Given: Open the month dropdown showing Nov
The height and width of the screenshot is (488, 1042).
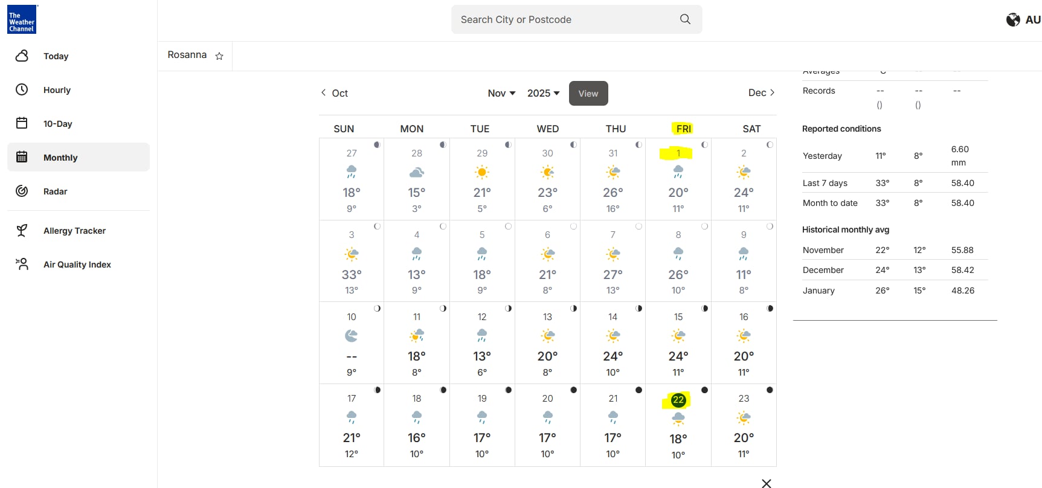Looking at the screenshot, I should pyautogui.click(x=501, y=93).
